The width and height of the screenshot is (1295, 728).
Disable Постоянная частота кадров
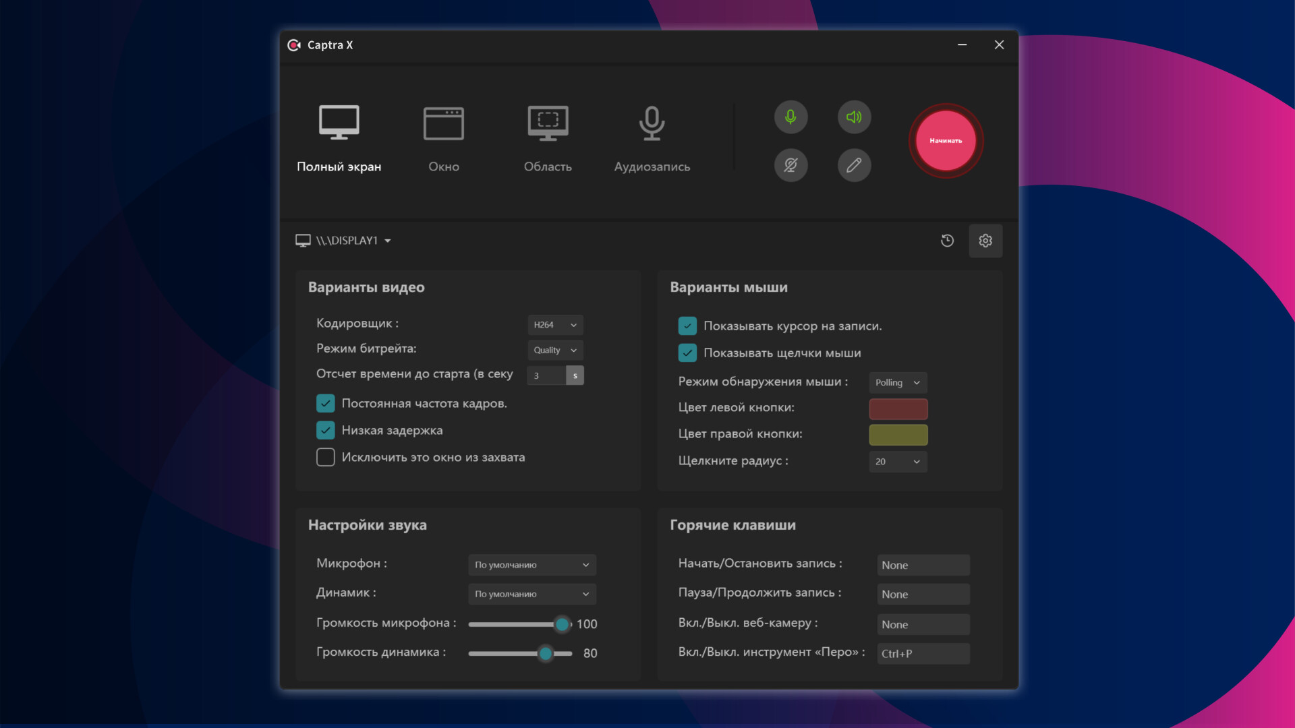325,403
